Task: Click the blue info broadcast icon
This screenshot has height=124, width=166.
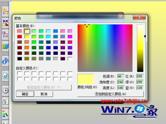Action: coord(5,61)
